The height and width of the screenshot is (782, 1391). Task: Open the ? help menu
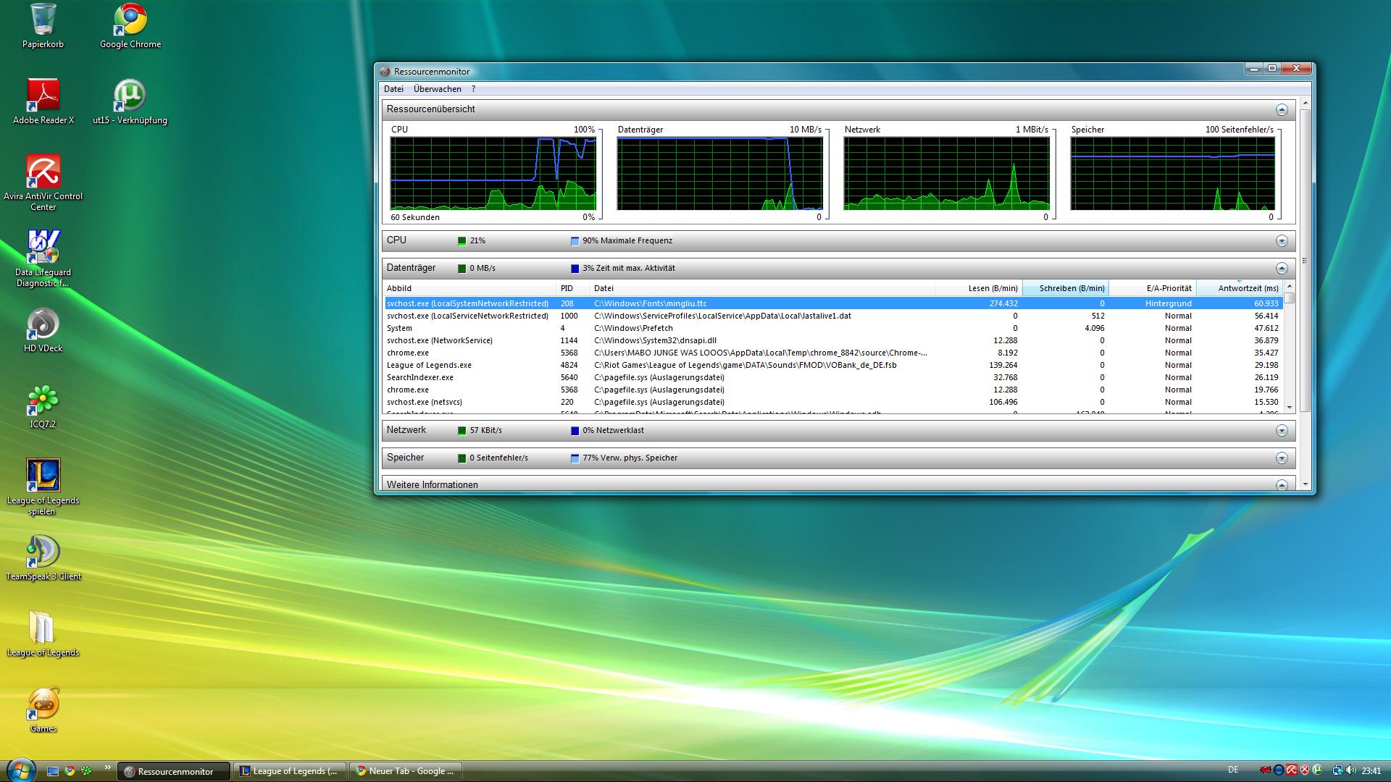473,89
